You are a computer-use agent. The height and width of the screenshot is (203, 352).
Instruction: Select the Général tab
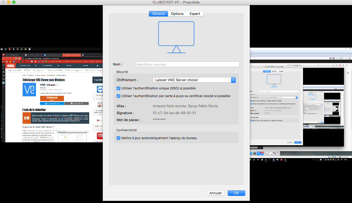(158, 14)
